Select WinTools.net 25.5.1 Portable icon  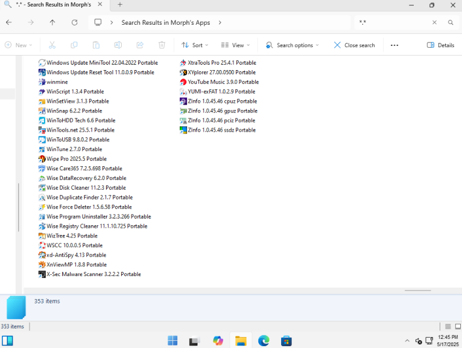42,130
